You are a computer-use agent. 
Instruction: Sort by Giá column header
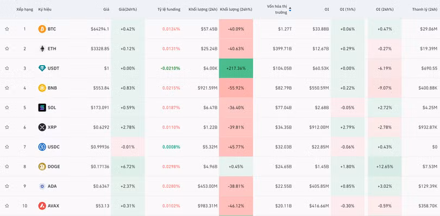coord(106,9)
